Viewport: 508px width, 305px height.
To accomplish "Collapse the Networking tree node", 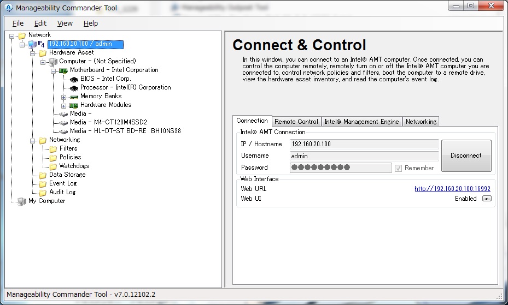I will [32, 141].
